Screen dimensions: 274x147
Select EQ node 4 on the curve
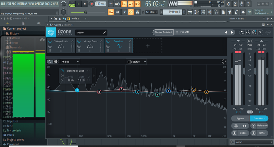(157, 94)
